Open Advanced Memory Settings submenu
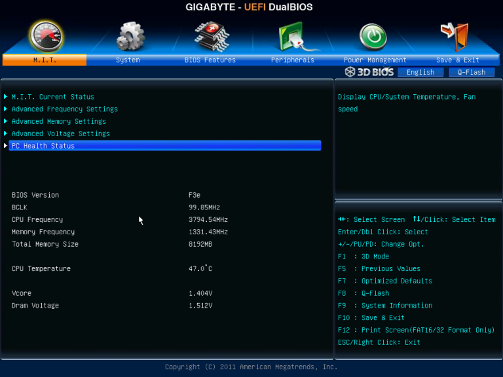The width and height of the screenshot is (503, 377). [x=59, y=121]
